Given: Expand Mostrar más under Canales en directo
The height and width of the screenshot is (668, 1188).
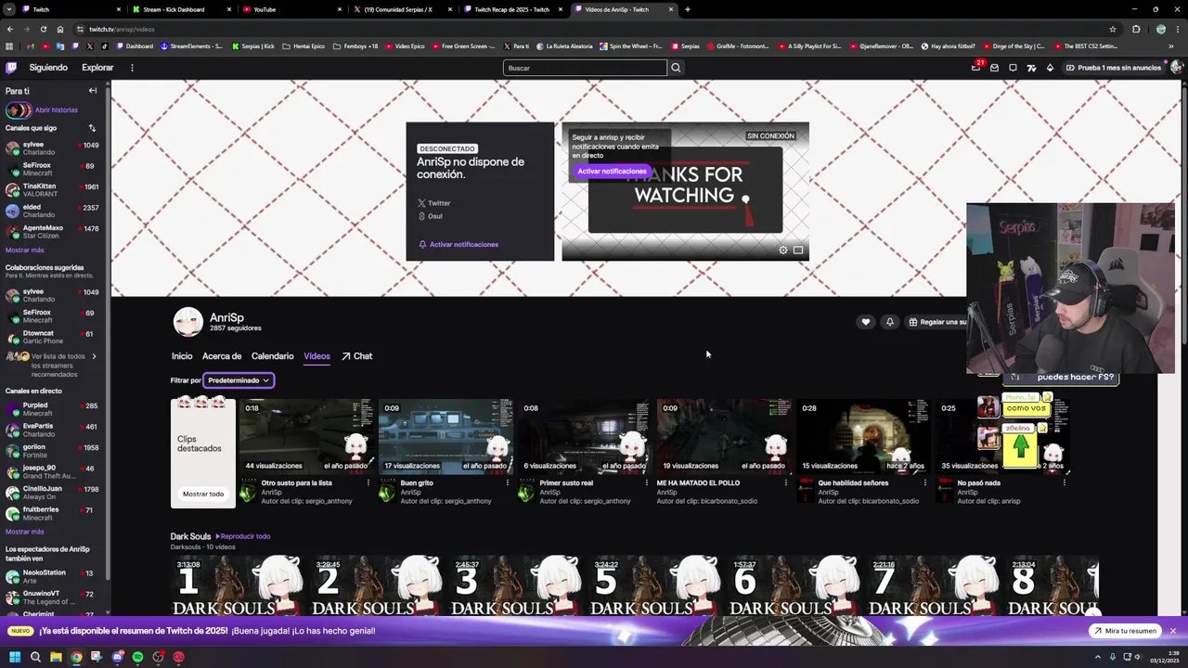Looking at the screenshot, I should [24, 532].
